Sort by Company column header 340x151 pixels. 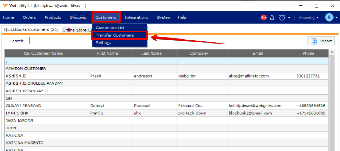coord(202,53)
